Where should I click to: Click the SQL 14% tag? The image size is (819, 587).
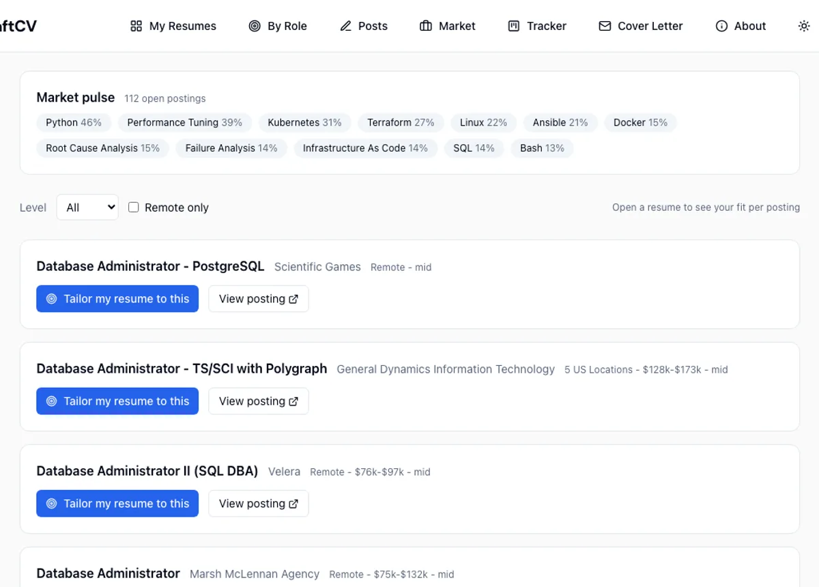474,148
